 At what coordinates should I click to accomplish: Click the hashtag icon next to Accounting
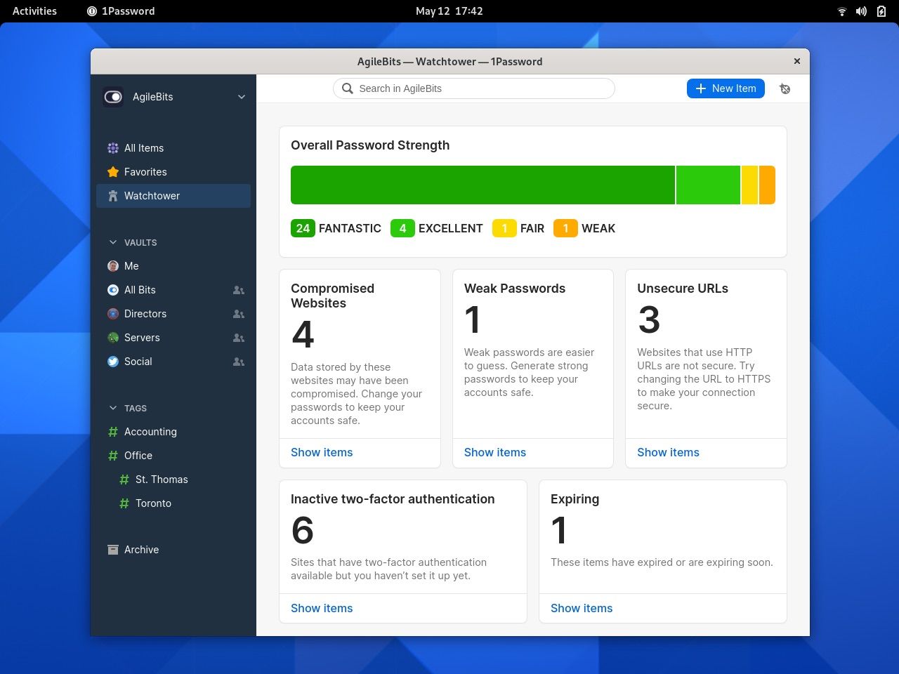(113, 432)
